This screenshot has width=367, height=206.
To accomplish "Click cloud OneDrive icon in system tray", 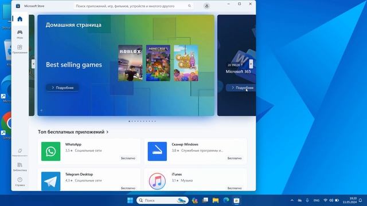I will pyautogui.click(x=299, y=200).
